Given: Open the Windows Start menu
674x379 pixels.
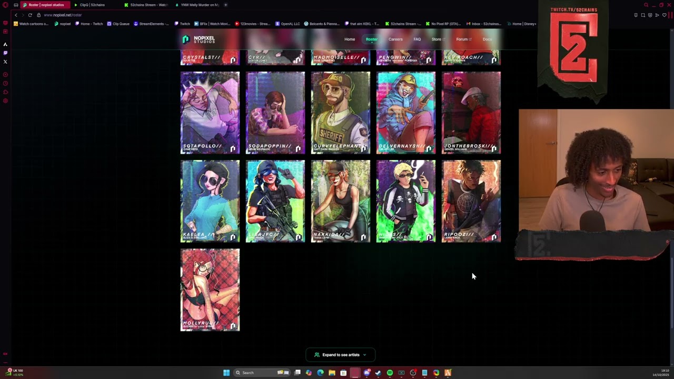Looking at the screenshot, I should click(226, 373).
